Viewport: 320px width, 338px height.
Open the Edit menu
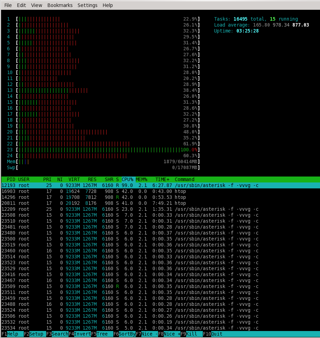pyautogui.click(x=21, y=5)
